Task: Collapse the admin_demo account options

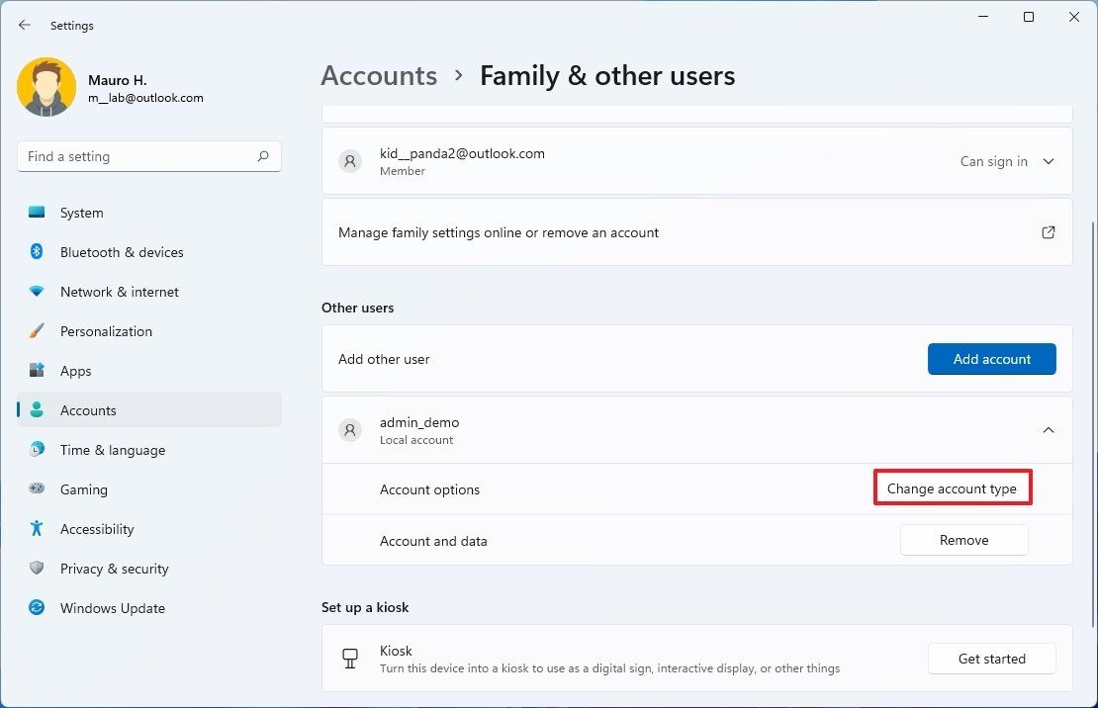Action: tap(1049, 430)
